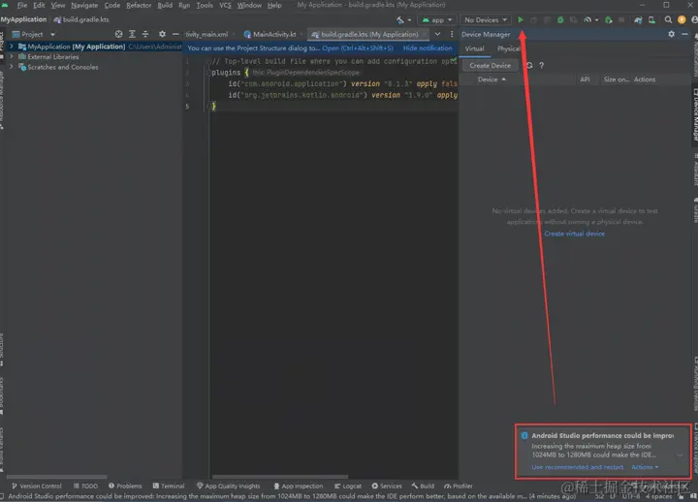The width and height of the screenshot is (698, 502).
Task: Open the notification Actions dropdown
Action: [645, 467]
